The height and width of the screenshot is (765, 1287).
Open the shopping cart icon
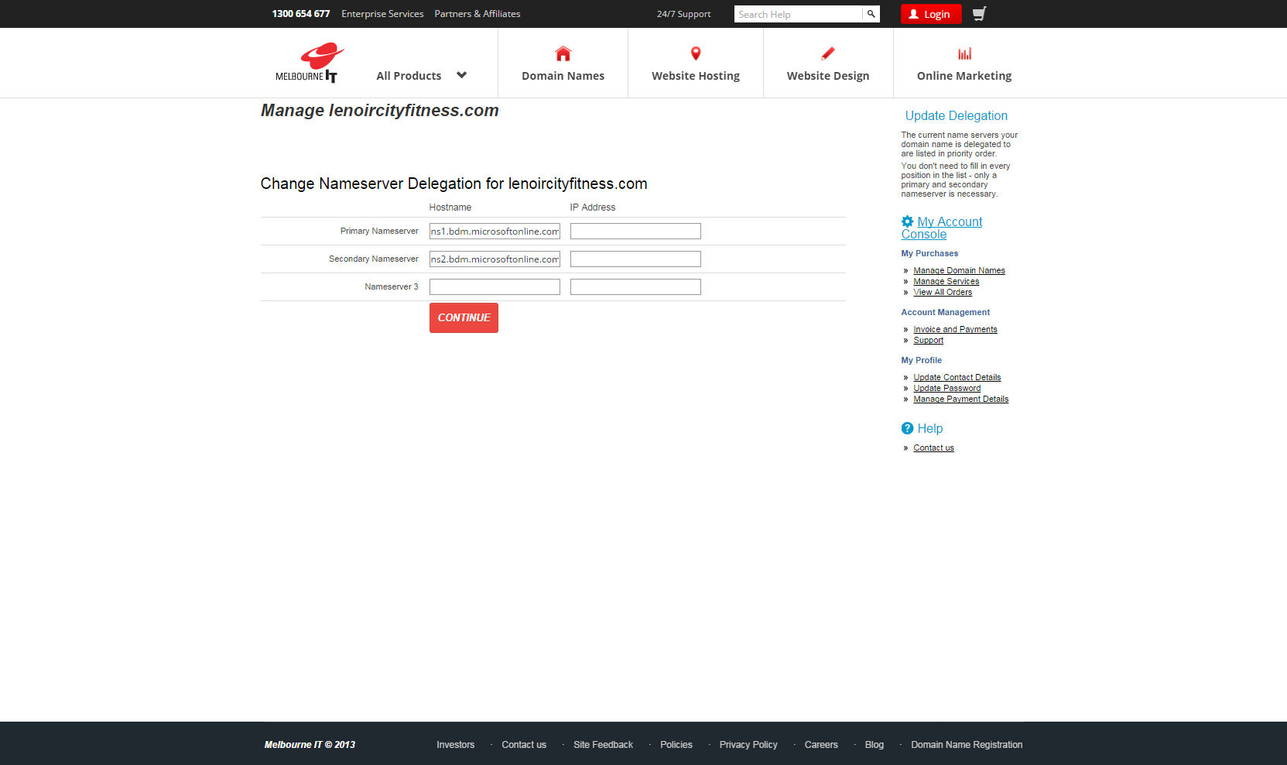[x=979, y=14]
